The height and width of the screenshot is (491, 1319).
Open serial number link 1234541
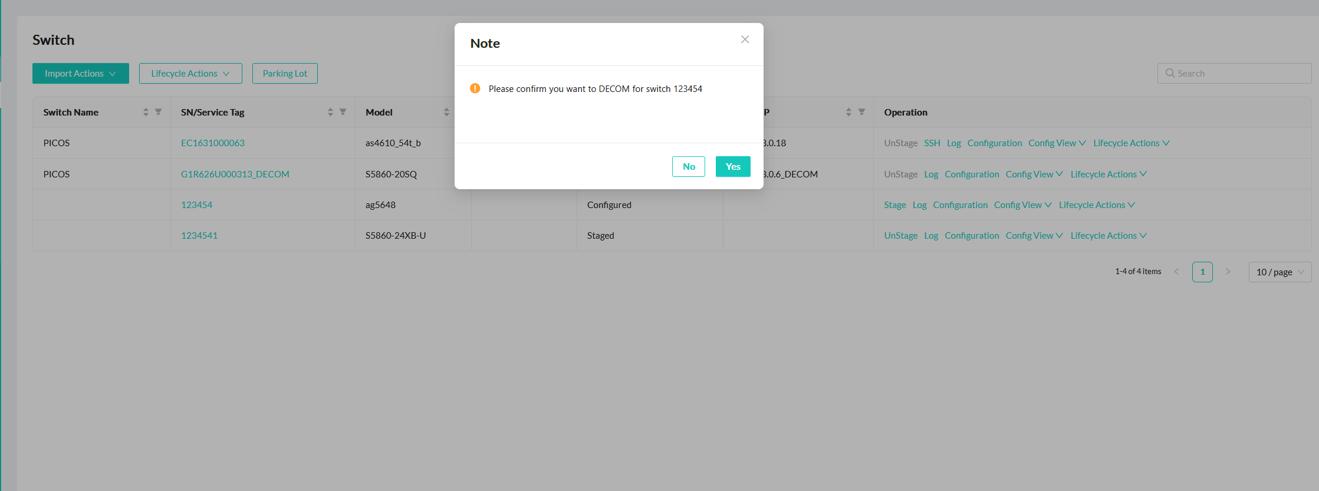tap(199, 236)
